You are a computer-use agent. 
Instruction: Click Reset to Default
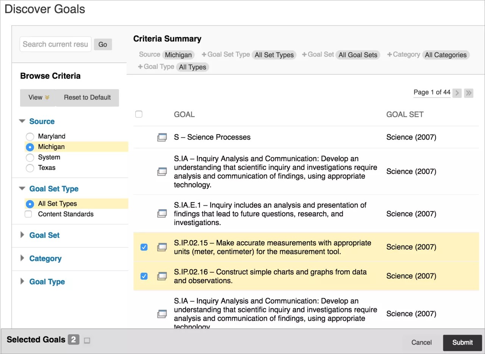tap(87, 97)
